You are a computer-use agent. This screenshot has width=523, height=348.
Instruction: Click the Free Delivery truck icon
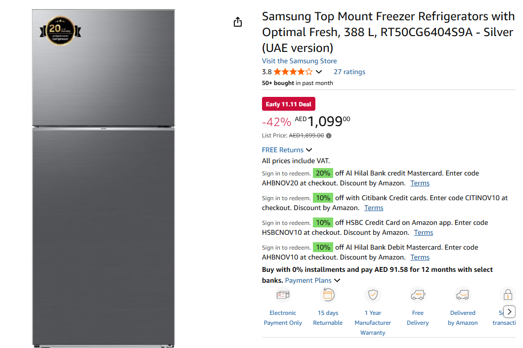[418, 295]
